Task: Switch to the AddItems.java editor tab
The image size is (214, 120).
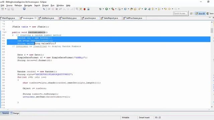Action: [47, 18]
